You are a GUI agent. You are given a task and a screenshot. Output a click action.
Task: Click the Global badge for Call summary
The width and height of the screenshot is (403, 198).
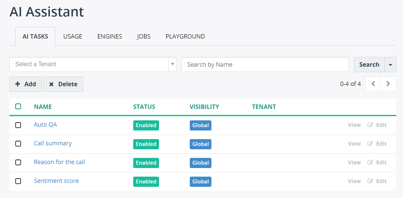(200, 144)
